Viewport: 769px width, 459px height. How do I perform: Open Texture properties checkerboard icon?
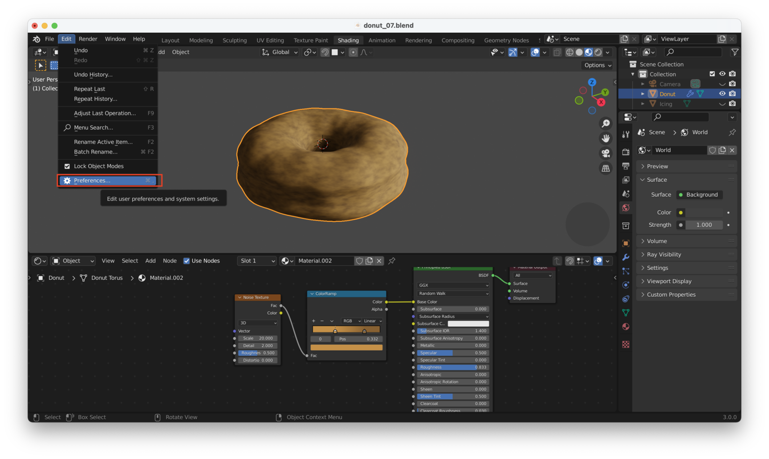(x=626, y=345)
